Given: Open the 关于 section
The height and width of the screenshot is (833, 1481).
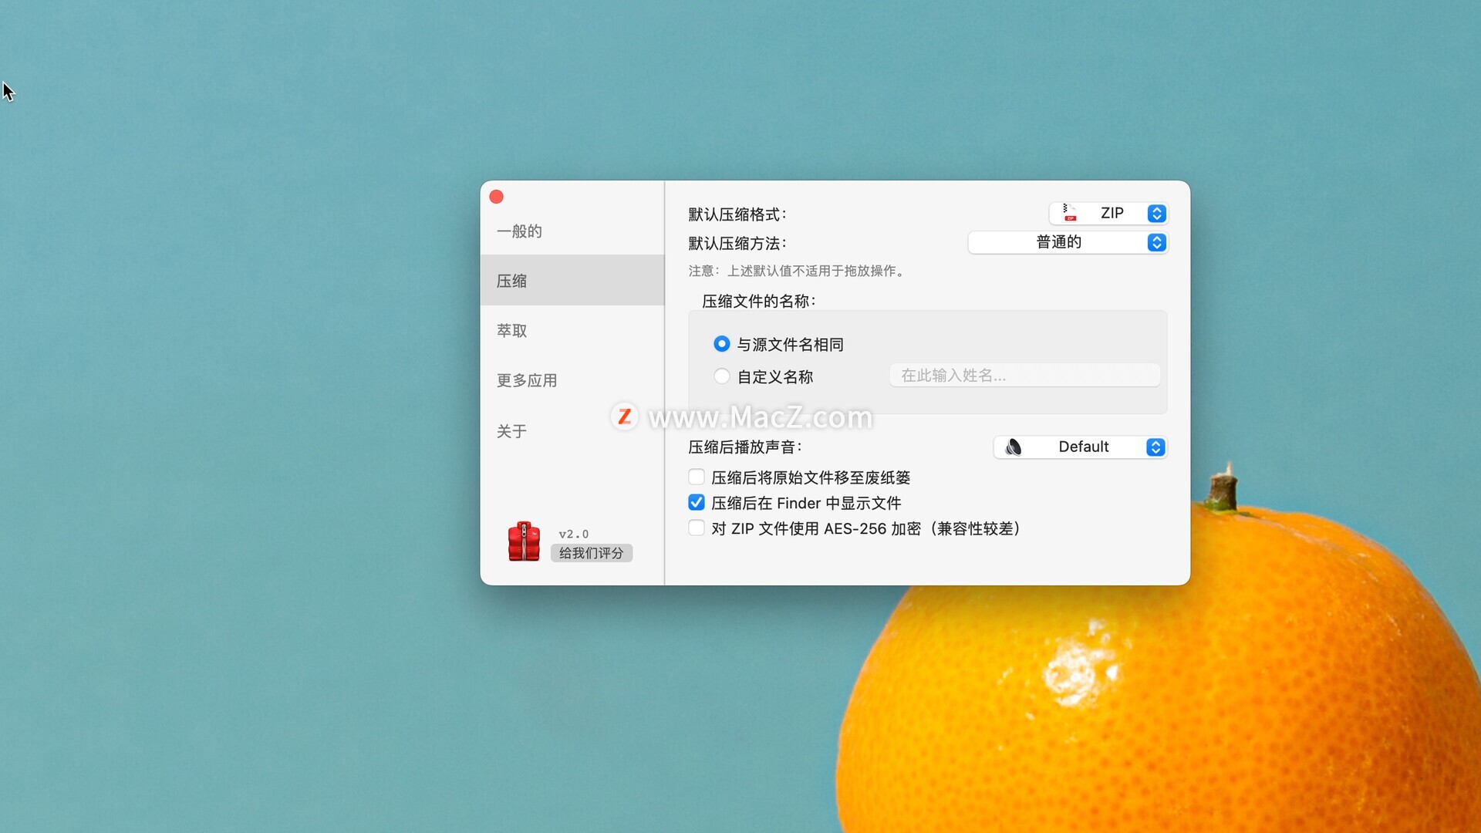Looking at the screenshot, I should point(572,431).
